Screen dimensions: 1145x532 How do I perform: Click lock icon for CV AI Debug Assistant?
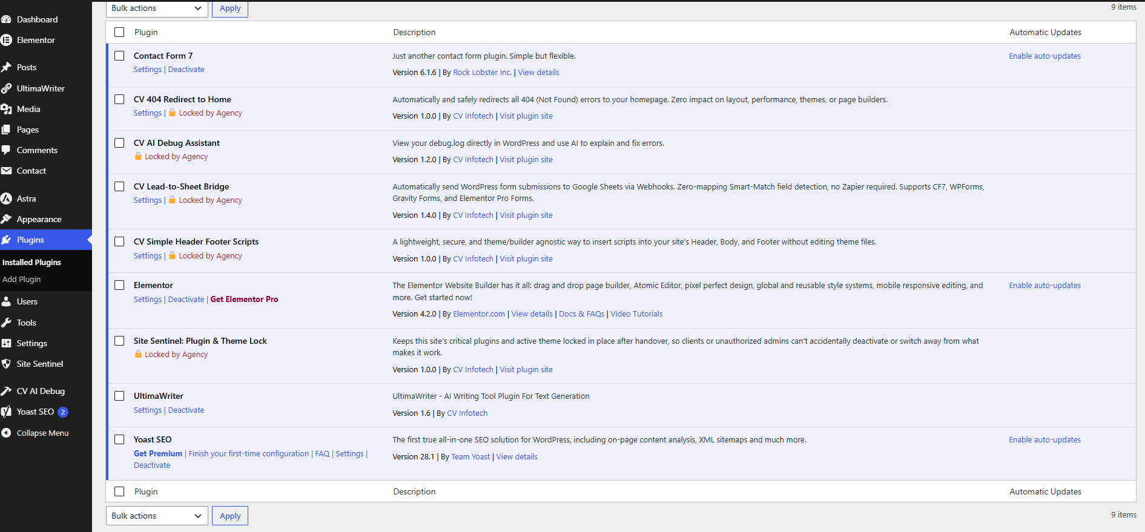point(138,156)
